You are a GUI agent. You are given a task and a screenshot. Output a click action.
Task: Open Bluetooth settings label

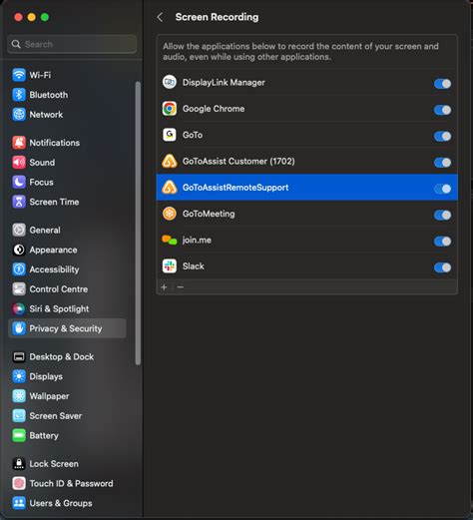click(x=49, y=95)
